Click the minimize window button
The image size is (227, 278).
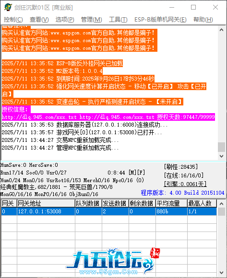(172, 7)
